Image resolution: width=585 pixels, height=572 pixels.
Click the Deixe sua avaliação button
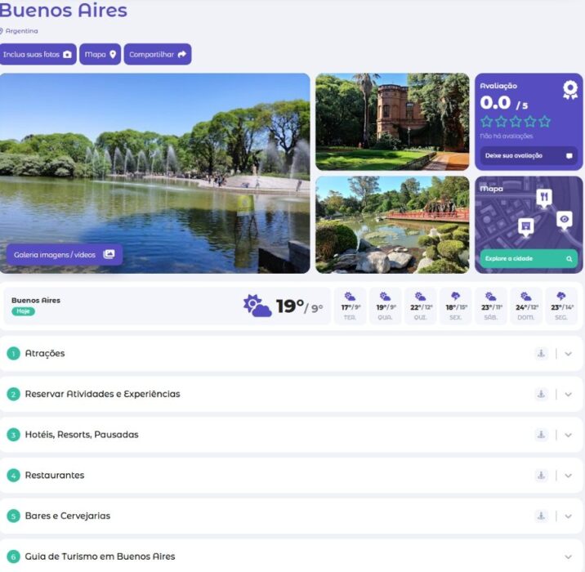529,155
